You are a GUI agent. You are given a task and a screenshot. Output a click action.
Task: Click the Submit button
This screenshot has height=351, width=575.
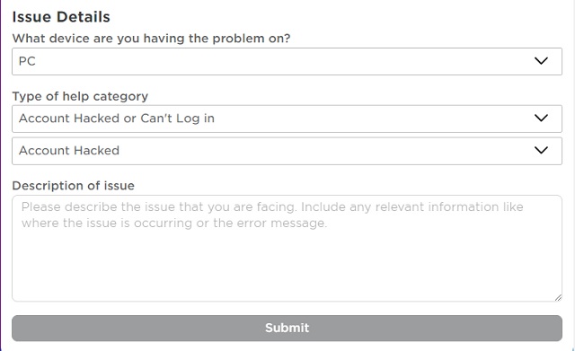tap(287, 328)
